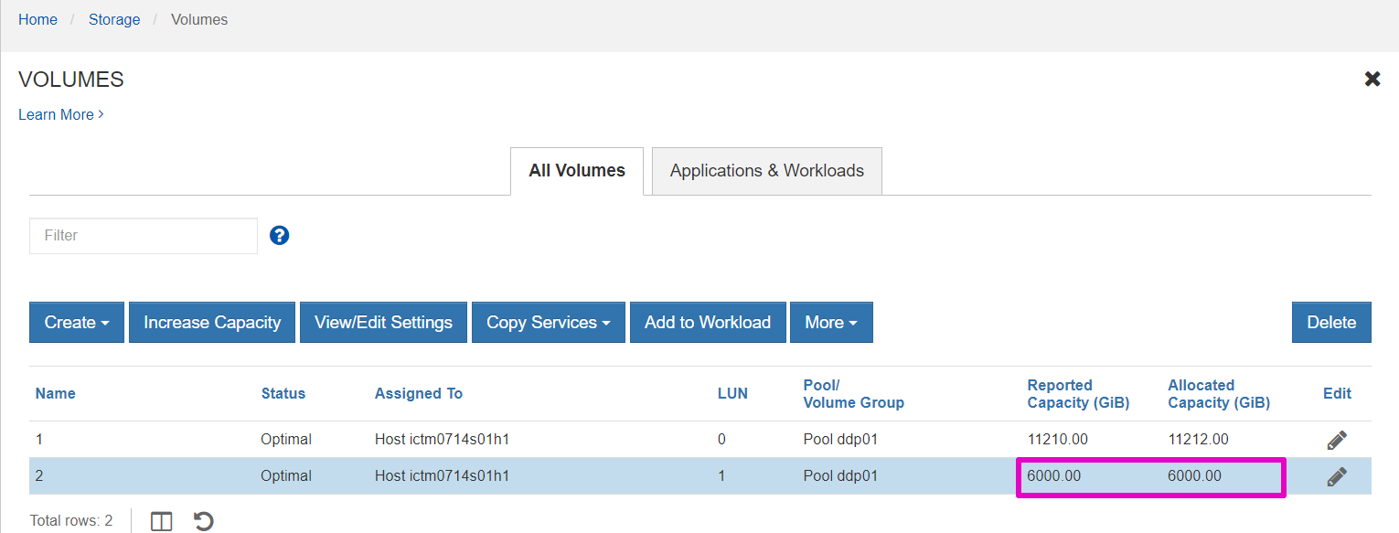The height and width of the screenshot is (533, 1399).
Task: Sort by the LUN column header
Action: 732,394
